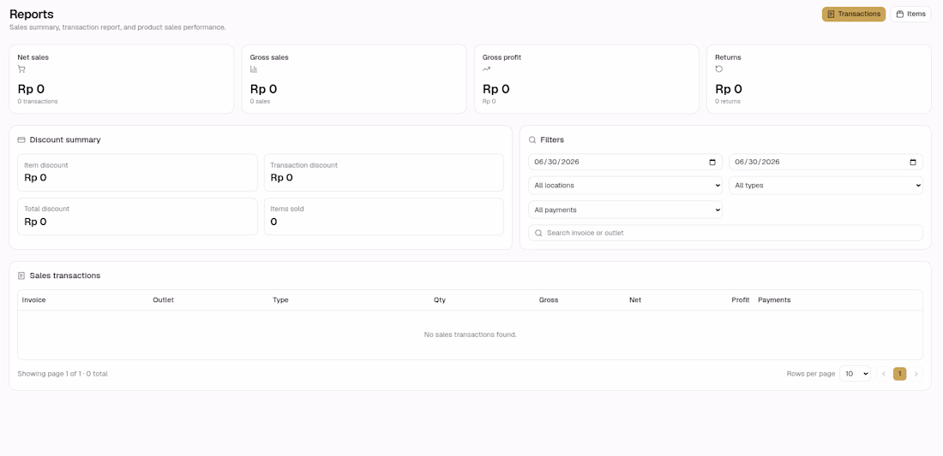The width and height of the screenshot is (943, 456).
Task: Click the Net sales cart icon
Action: pyautogui.click(x=21, y=69)
